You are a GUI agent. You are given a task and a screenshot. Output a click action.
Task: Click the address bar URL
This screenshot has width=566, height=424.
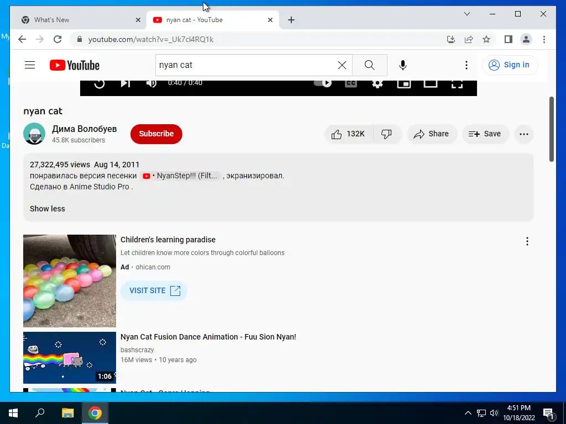(151, 39)
